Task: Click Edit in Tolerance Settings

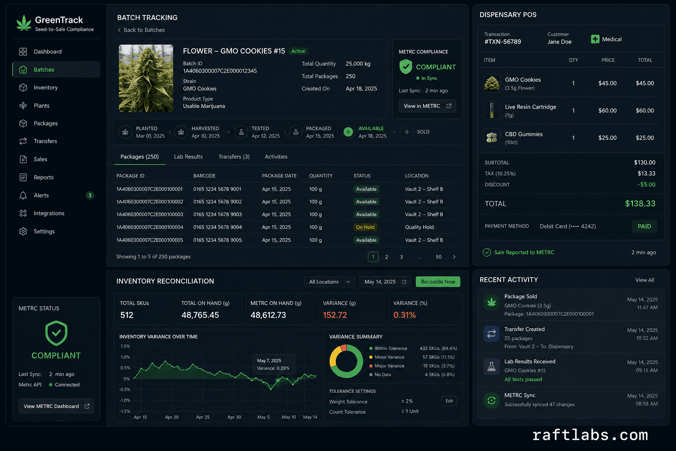Action: coord(449,401)
